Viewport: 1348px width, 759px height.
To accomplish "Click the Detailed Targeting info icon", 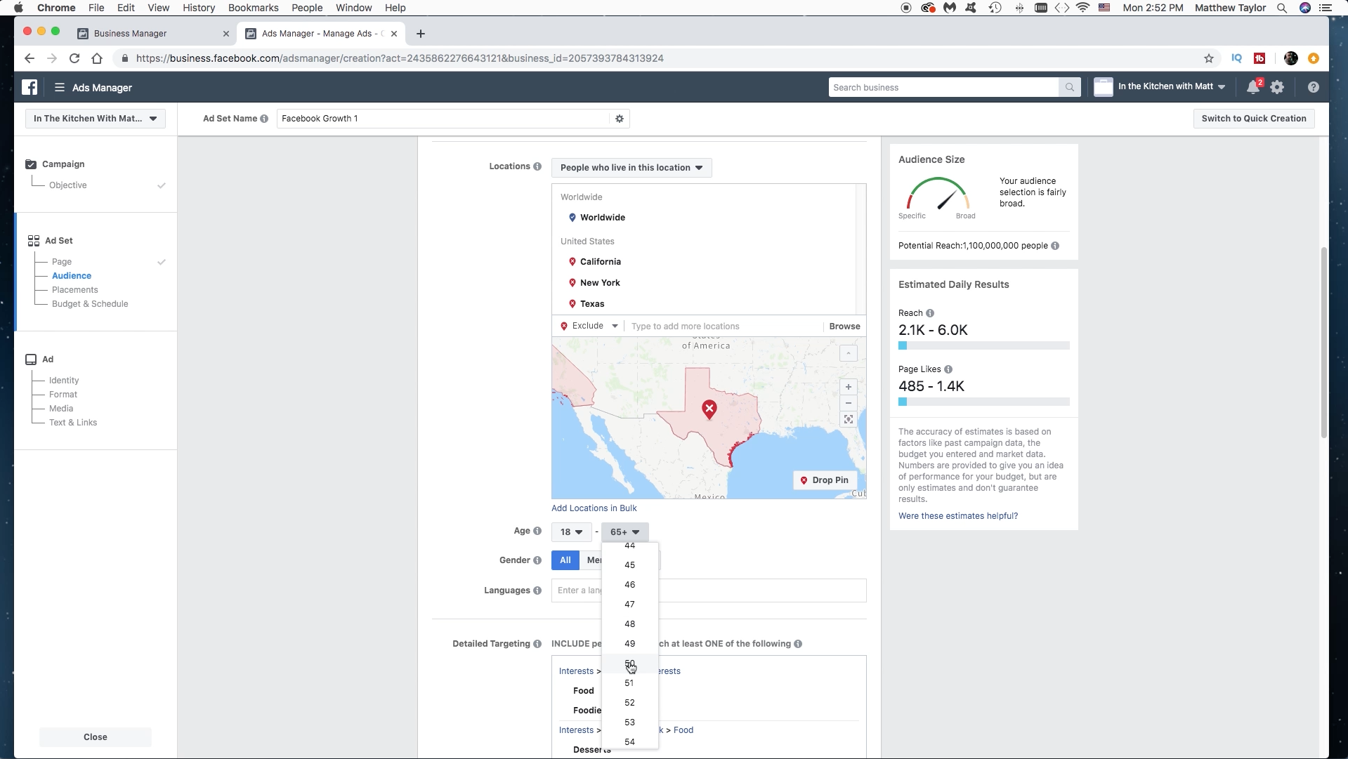I will [x=537, y=643].
